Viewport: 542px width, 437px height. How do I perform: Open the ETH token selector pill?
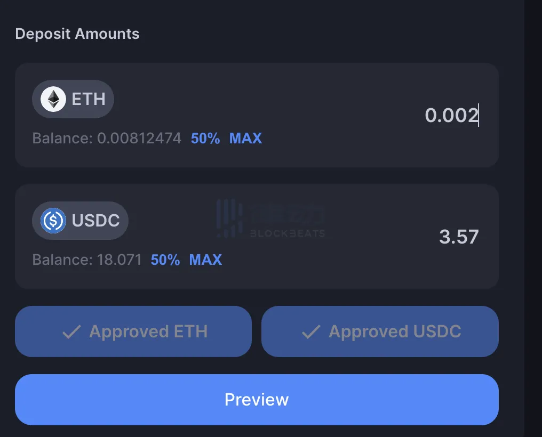pos(73,99)
